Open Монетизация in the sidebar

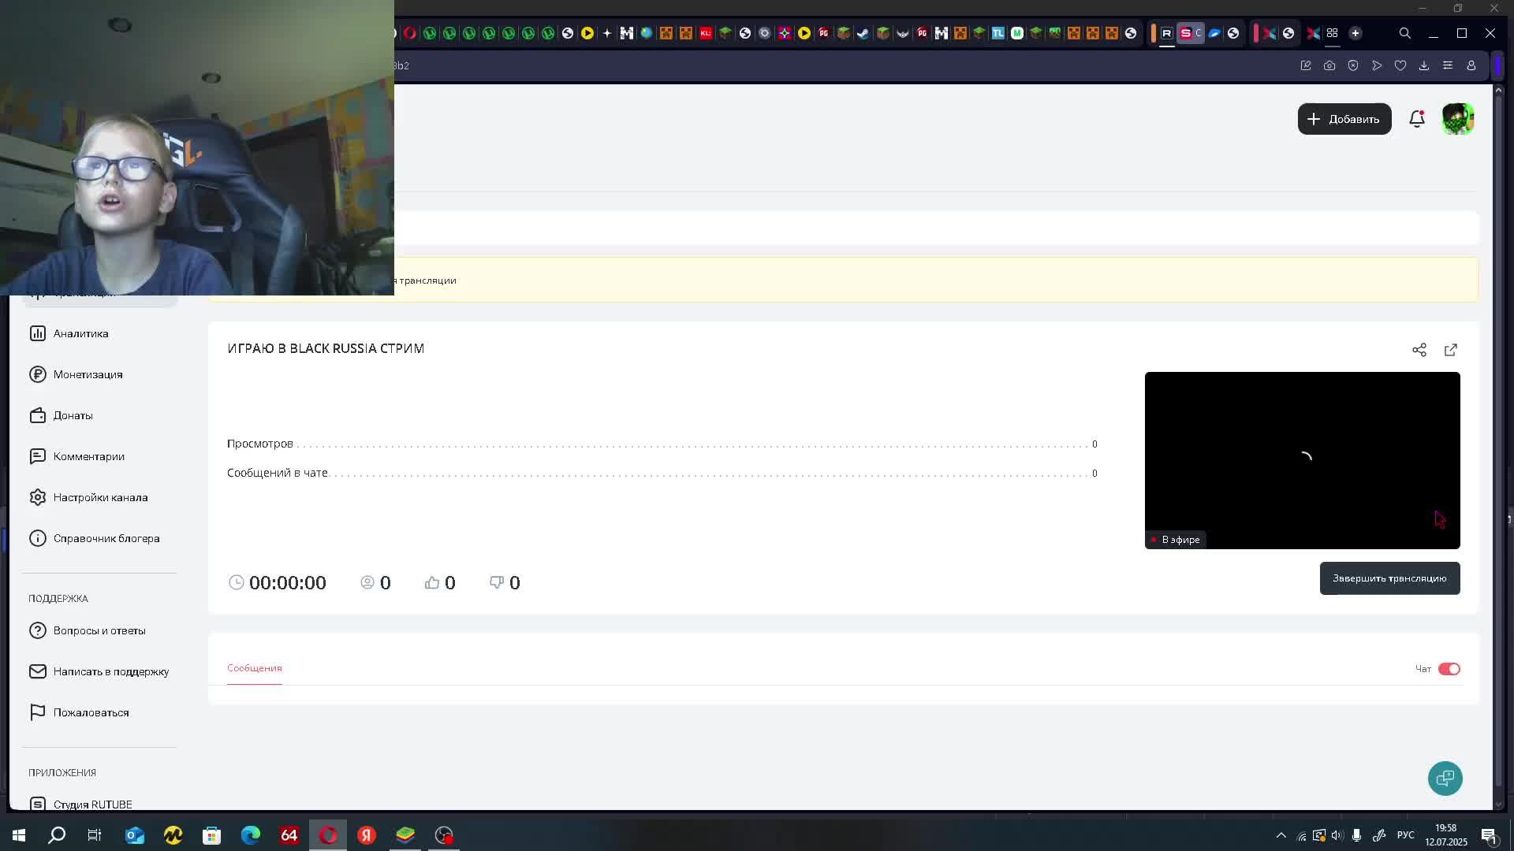click(x=88, y=374)
